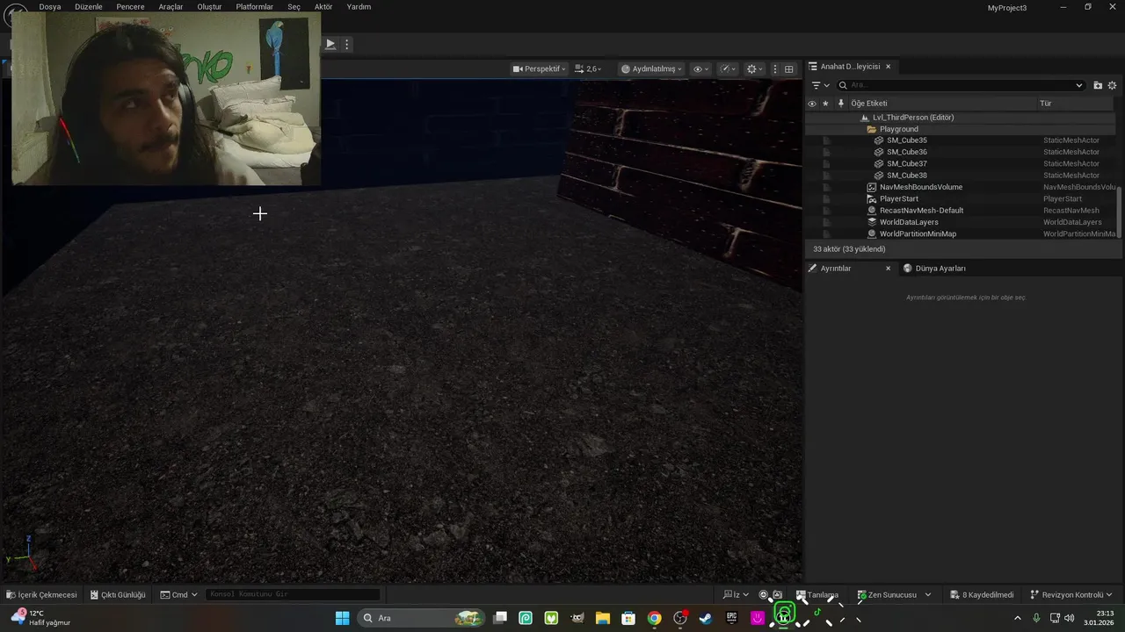Screen dimensions: 1125x632
Task: Click the WorldPartitionMiniMap actor icon
Action: click(872, 234)
